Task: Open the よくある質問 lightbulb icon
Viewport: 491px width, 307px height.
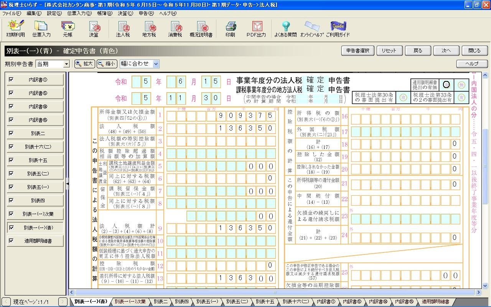Action: point(285,29)
